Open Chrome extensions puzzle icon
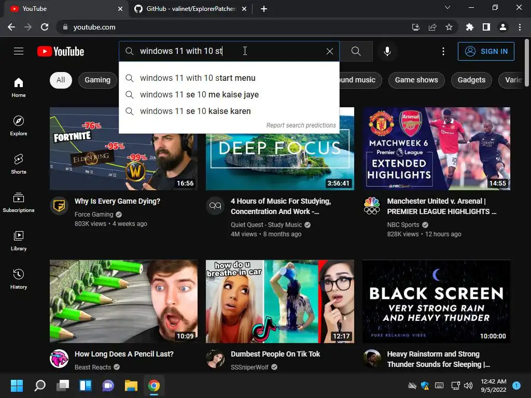The width and height of the screenshot is (531, 398). [470, 27]
